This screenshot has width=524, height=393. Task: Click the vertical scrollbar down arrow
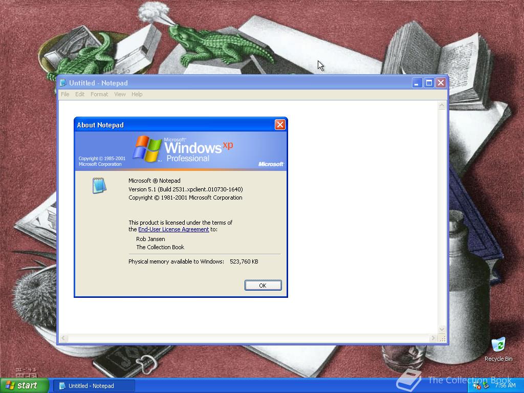(442, 329)
